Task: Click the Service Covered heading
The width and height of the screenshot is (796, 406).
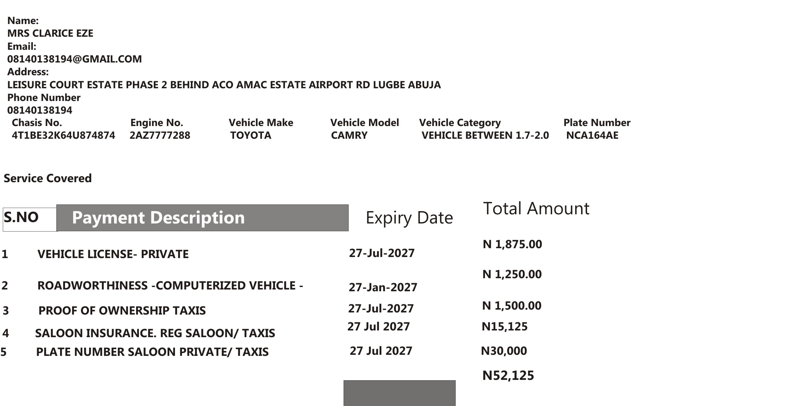Action: [48, 178]
